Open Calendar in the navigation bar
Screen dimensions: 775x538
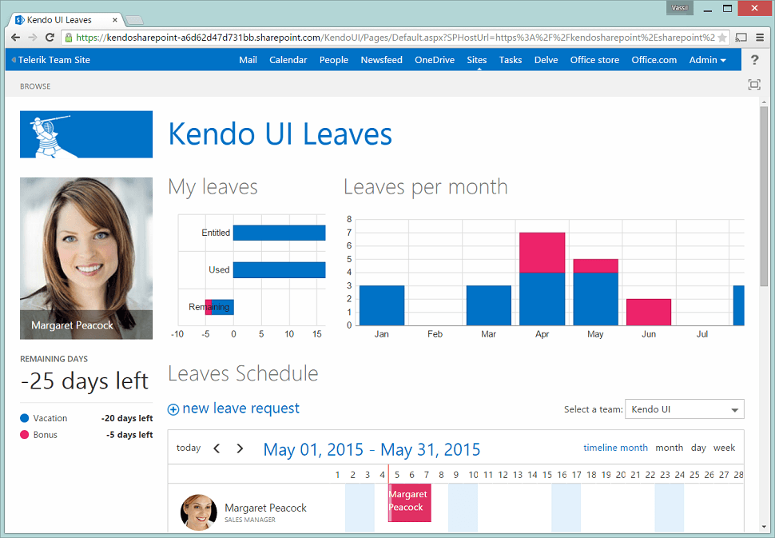pyautogui.click(x=288, y=60)
